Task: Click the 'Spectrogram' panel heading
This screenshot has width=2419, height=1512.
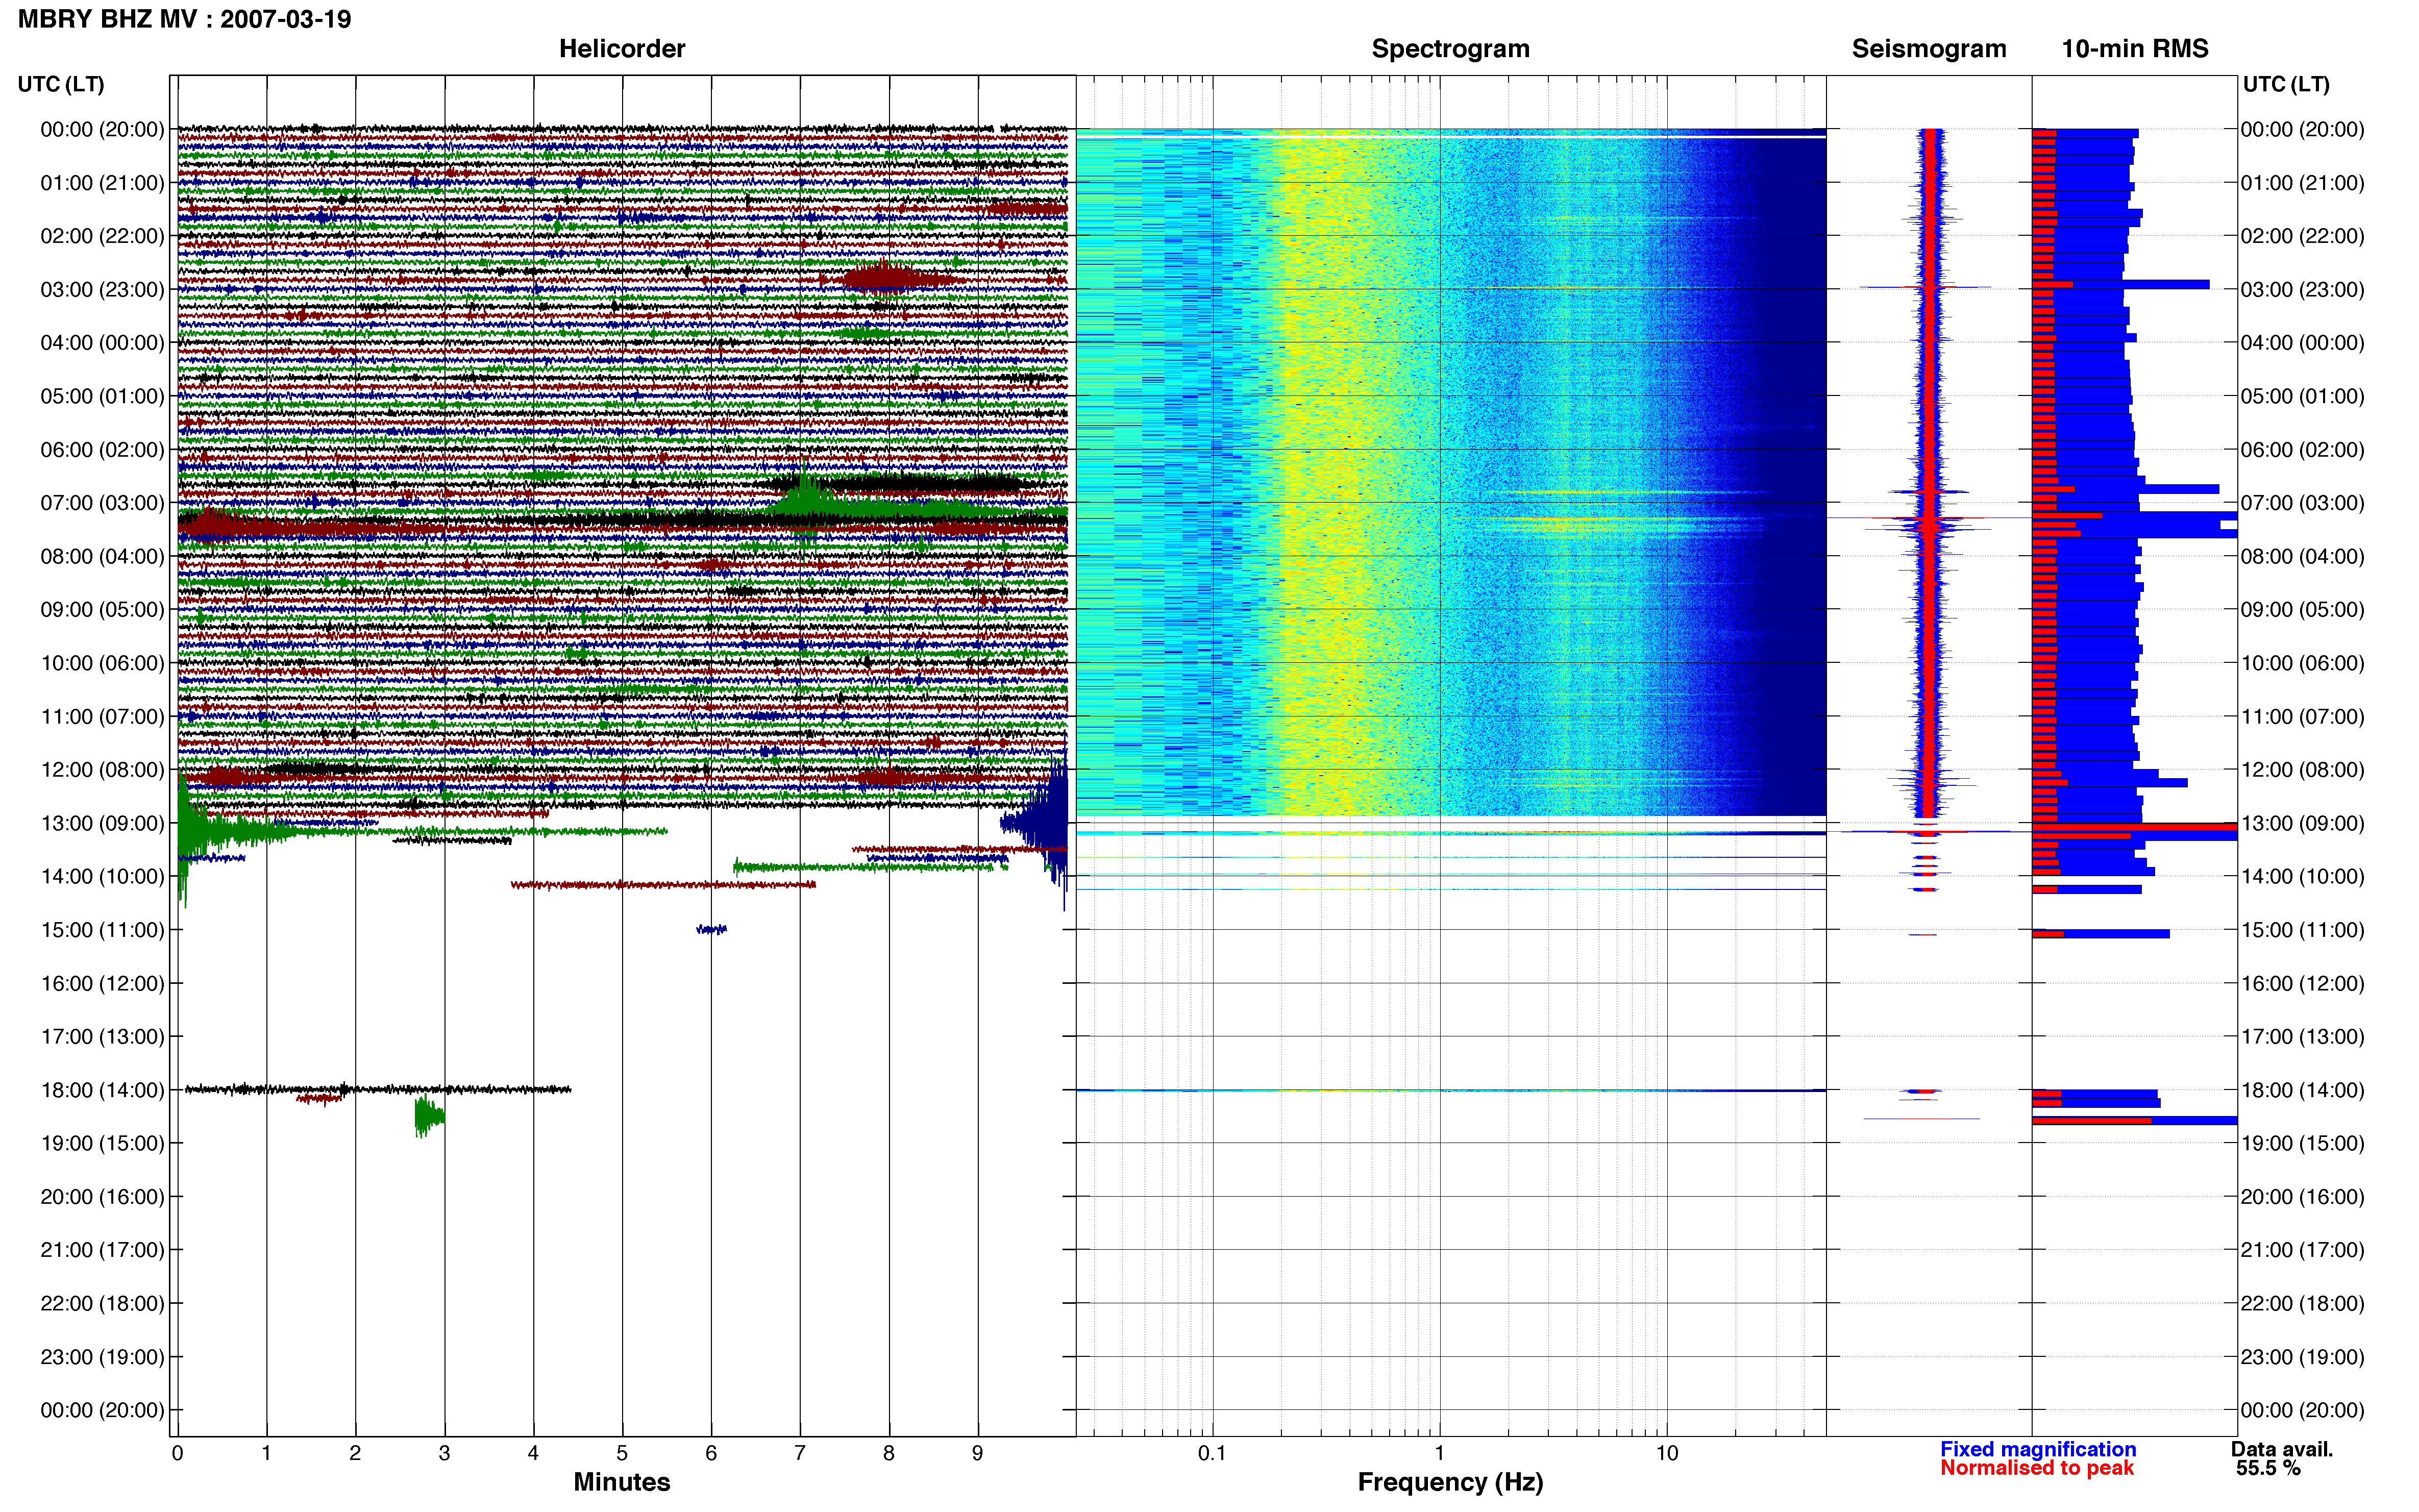Action: coord(1450,49)
